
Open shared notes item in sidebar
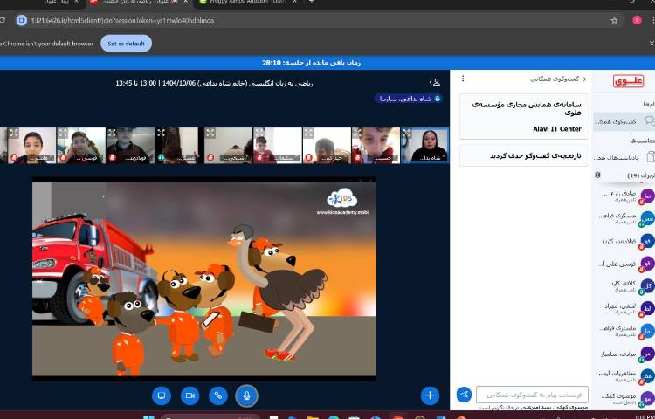tap(624, 157)
